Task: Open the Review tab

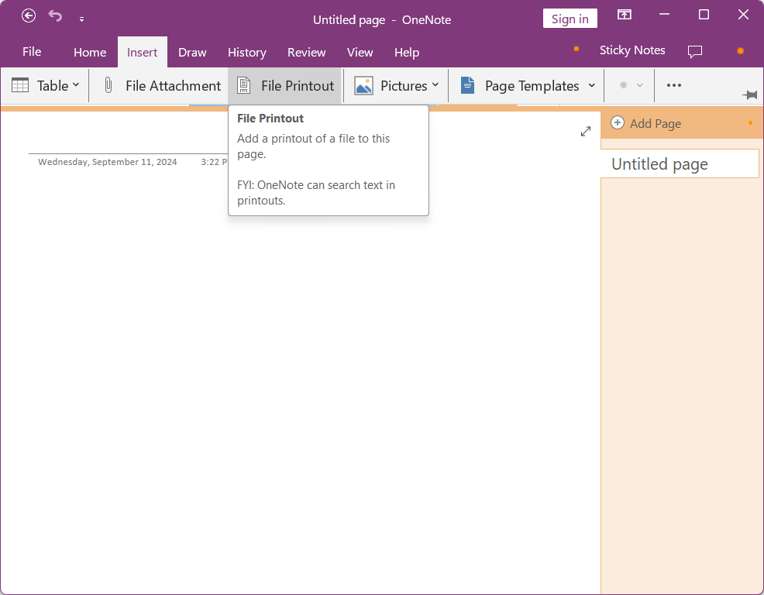Action: (307, 52)
